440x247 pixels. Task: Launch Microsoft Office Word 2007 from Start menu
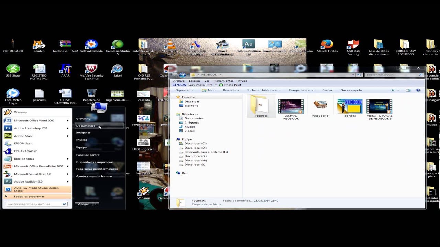coord(37,120)
